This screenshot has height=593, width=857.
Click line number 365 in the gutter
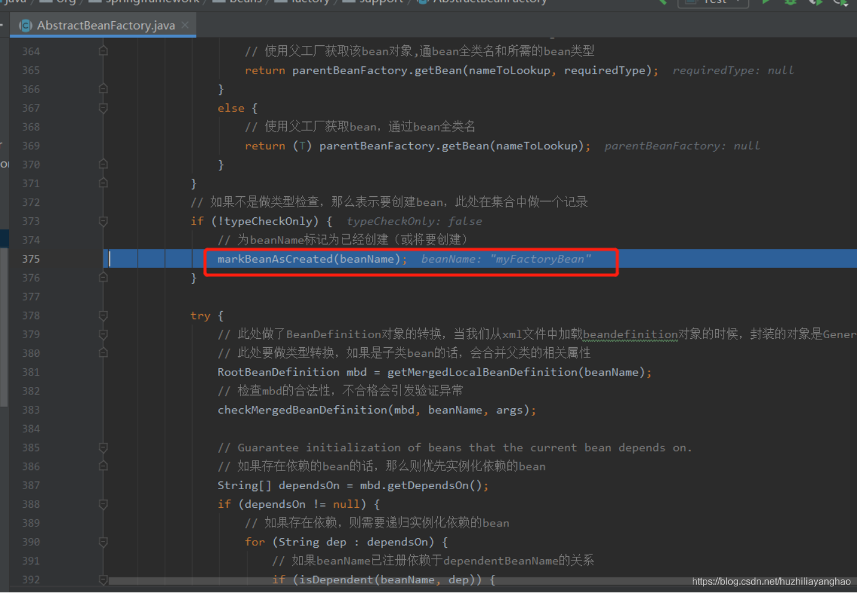[31, 70]
